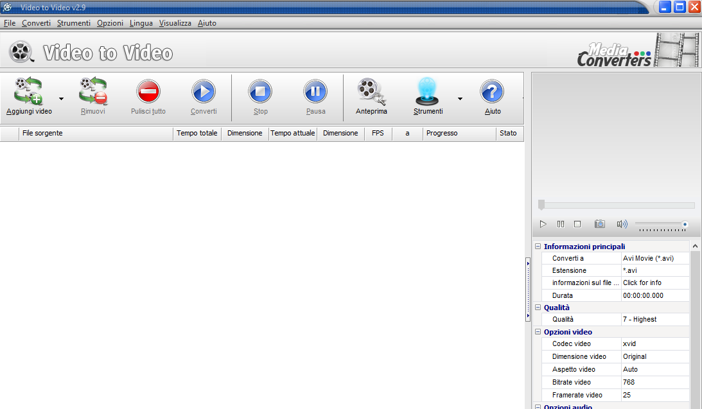This screenshot has height=409, width=702.
Task: Click the Aiuto help icon
Action: click(492, 91)
